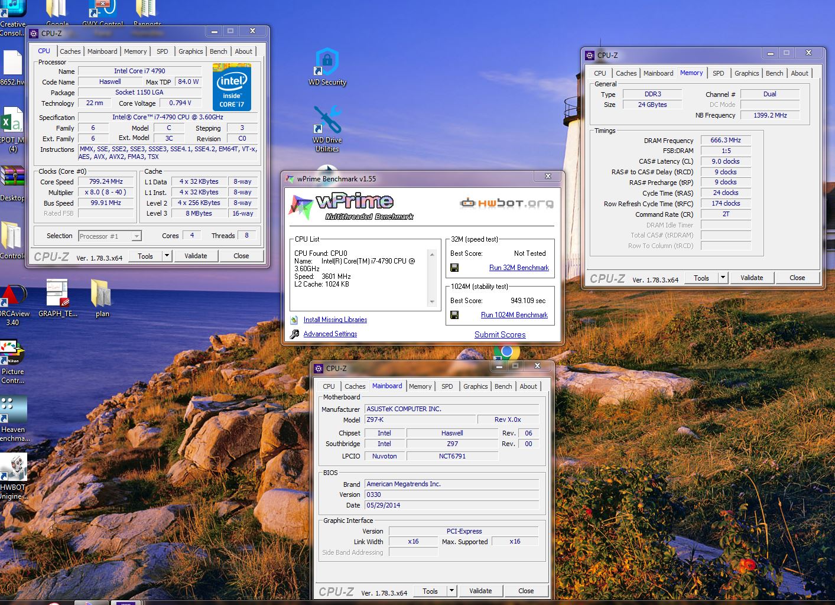835x605 pixels.
Task: Open the Install Missing Libraries link
Action: [335, 320]
